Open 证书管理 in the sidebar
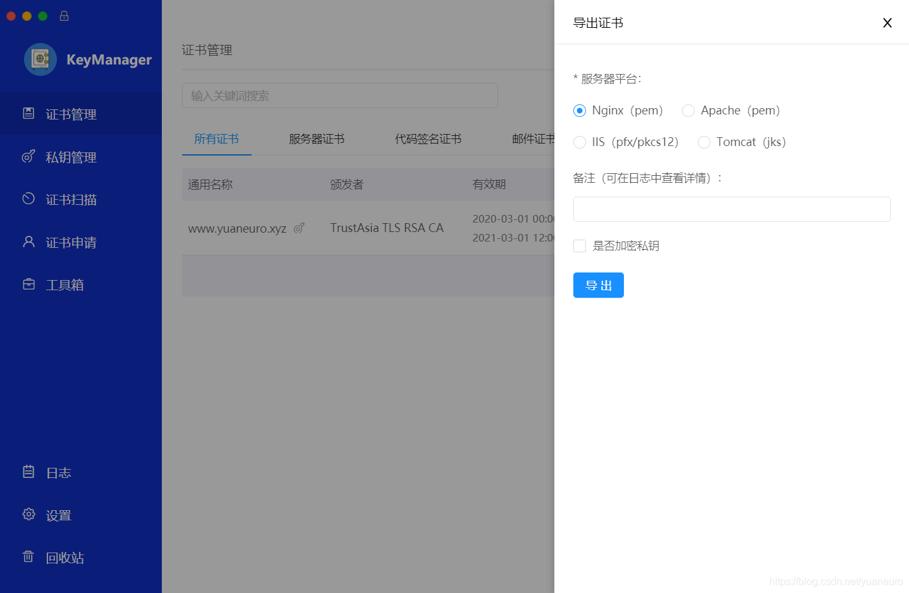The height and width of the screenshot is (593, 909). pyautogui.click(x=81, y=114)
